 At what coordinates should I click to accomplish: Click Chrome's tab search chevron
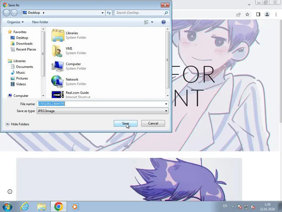(x=249, y=5)
